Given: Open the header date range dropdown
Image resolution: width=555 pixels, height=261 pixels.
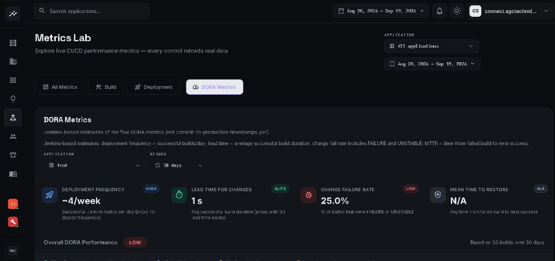Looking at the screenshot, I should coord(381,11).
